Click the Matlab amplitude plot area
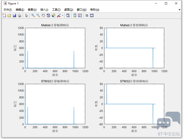 click(55, 48)
